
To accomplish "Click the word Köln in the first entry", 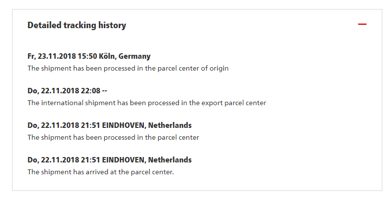I will point(107,56).
